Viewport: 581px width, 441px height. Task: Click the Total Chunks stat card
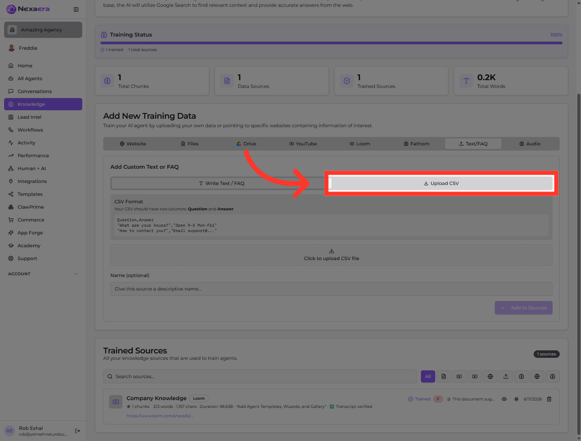coord(152,81)
